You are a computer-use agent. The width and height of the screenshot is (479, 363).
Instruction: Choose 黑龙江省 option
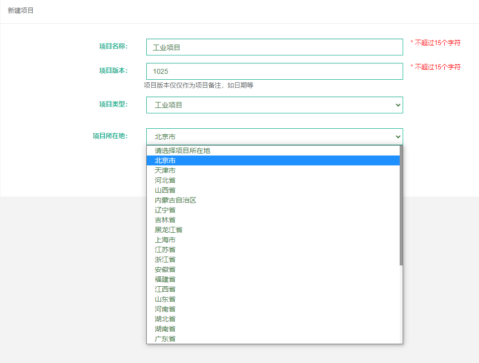(273, 230)
